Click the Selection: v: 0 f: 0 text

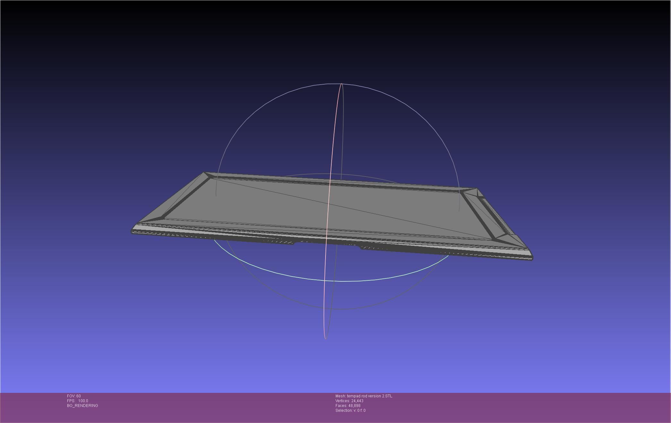(350, 411)
